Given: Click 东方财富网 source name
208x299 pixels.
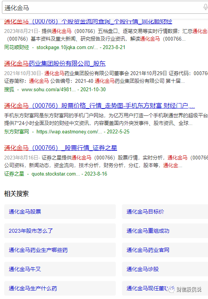Looking at the screenshot, I should coord(16,131).
